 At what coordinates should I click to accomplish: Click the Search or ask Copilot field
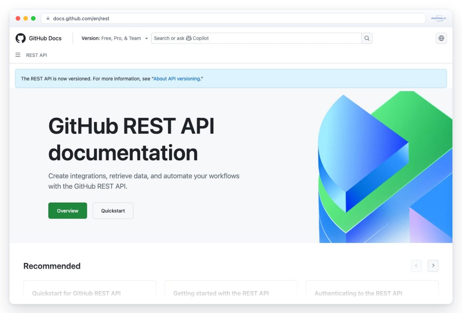coord(256,38)
